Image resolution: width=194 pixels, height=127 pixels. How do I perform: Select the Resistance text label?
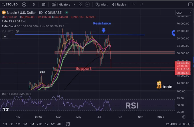(102, 23)
